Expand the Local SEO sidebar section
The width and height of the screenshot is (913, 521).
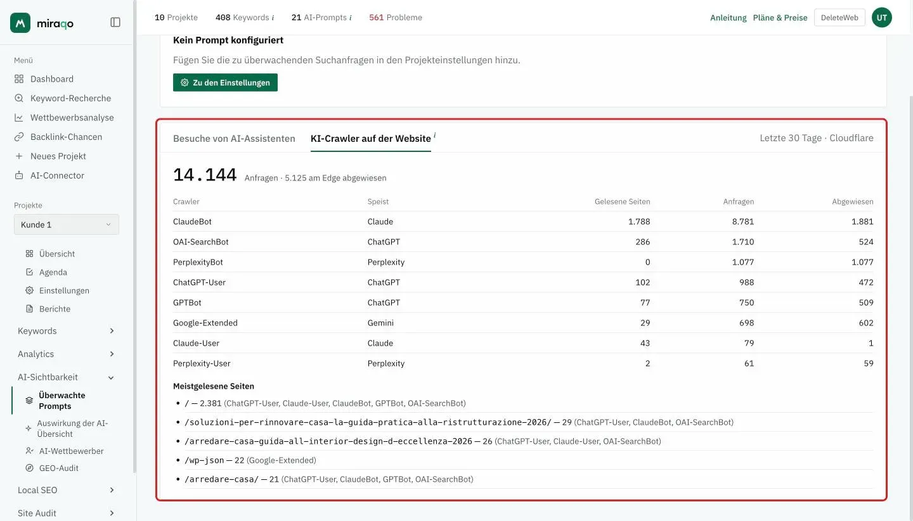67,490
